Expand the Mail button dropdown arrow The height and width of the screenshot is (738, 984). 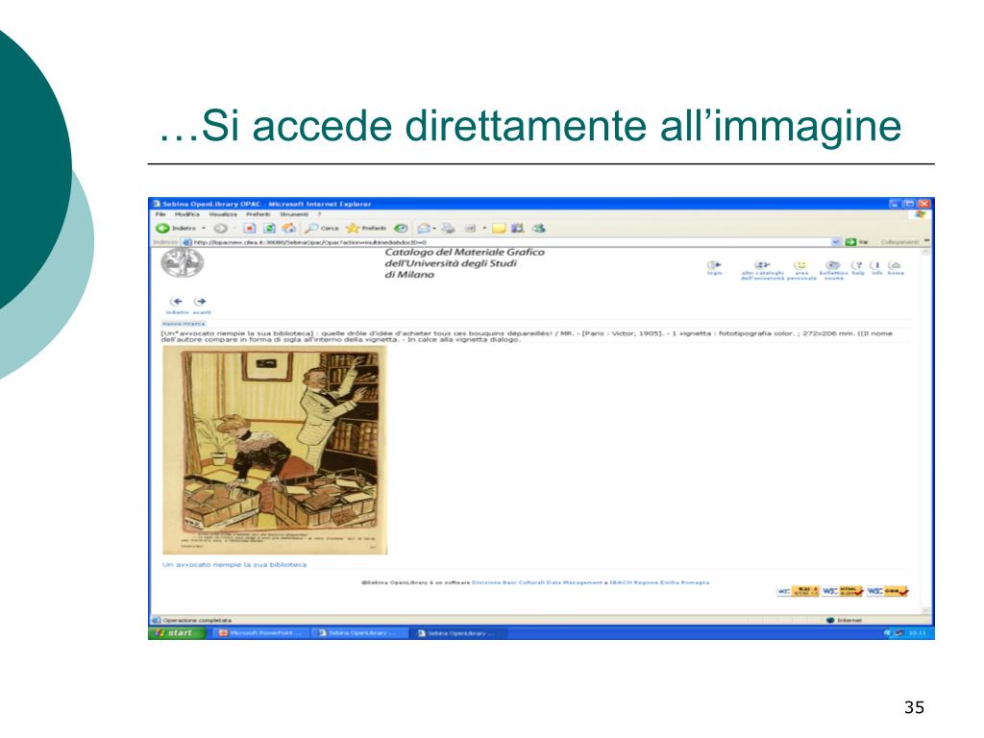coord(433,229)
